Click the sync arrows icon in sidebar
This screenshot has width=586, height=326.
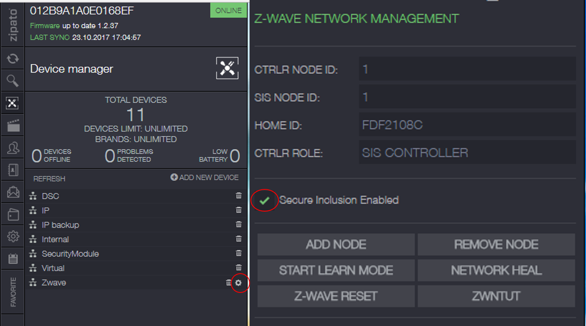(x=13, y=59)
